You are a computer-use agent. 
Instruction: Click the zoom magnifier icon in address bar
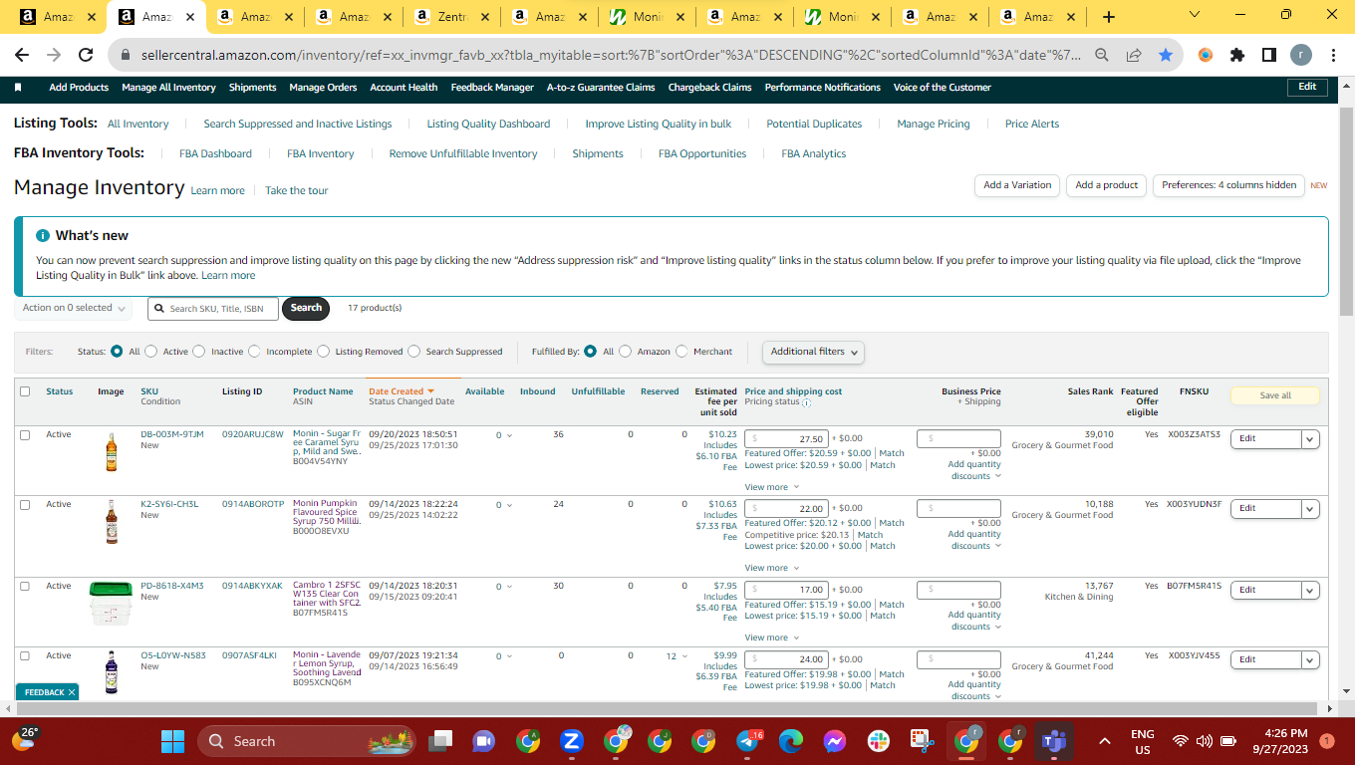(1102, 56)
